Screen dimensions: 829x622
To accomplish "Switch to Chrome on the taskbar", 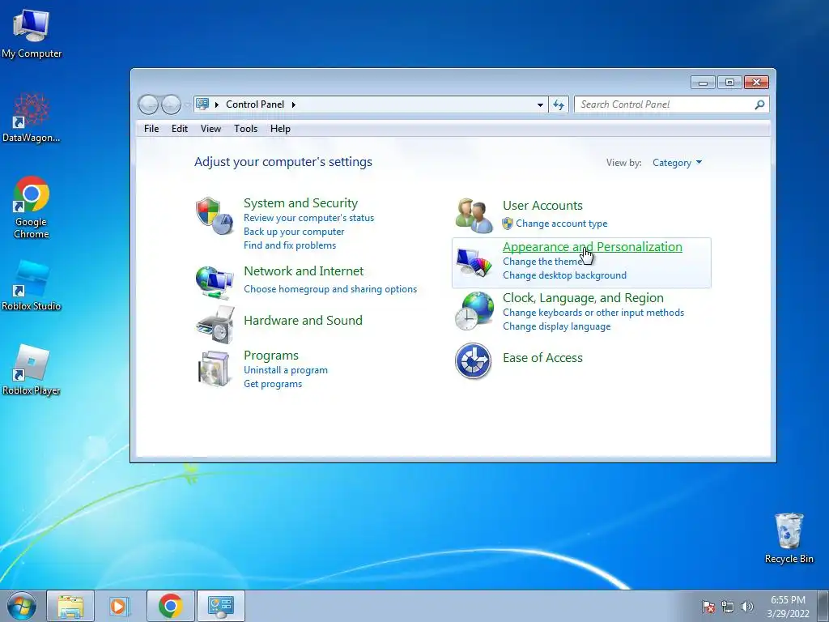I will (x=170, y=606).
